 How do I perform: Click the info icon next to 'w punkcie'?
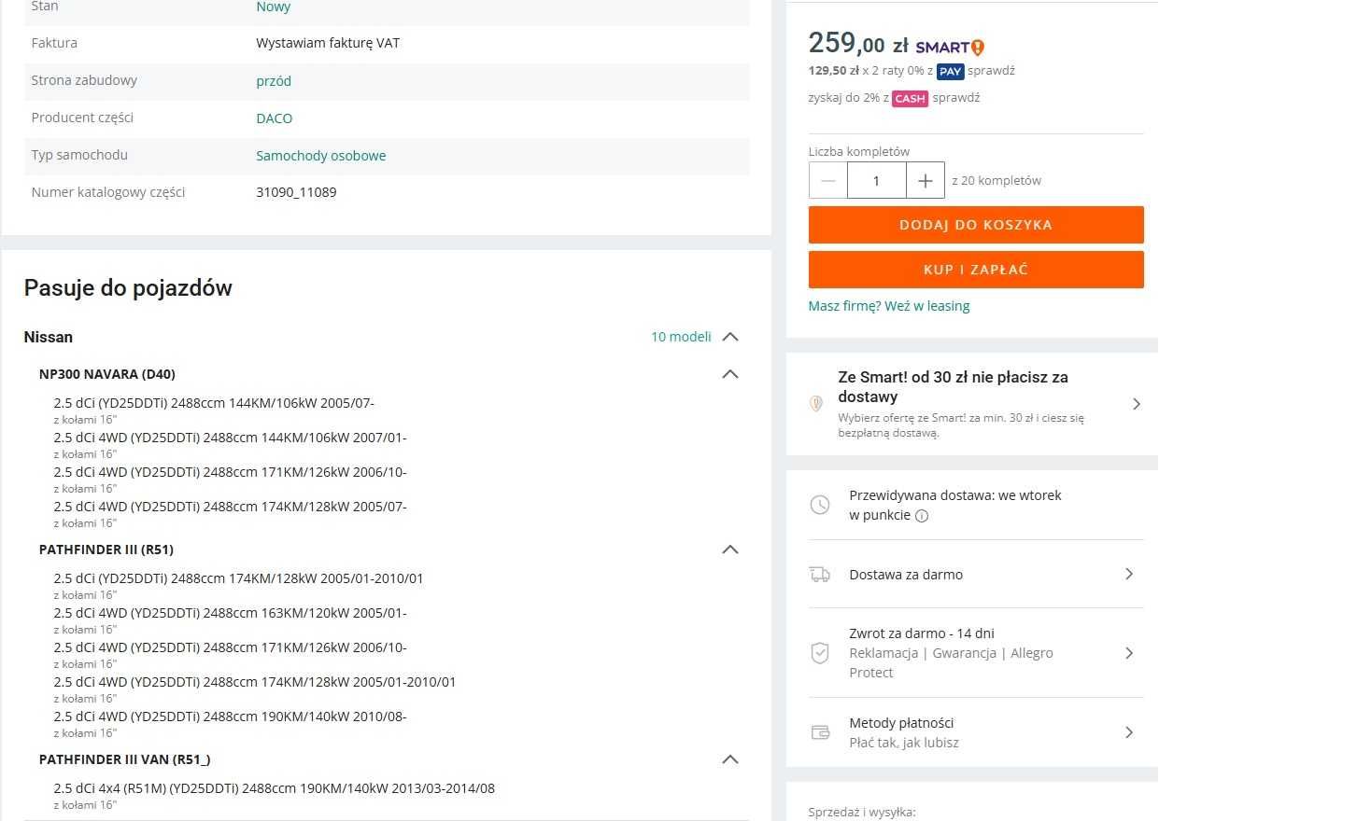922,516
